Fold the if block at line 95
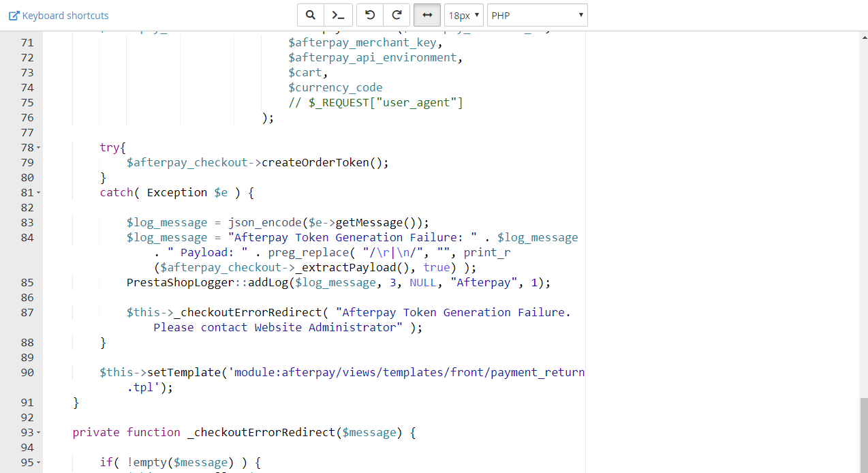 coord(39,463)
